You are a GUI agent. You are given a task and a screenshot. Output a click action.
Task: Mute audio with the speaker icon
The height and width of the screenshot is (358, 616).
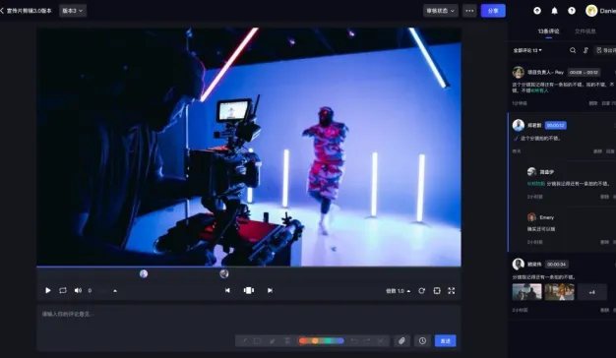pyautogui.click(x=78, y=290)
